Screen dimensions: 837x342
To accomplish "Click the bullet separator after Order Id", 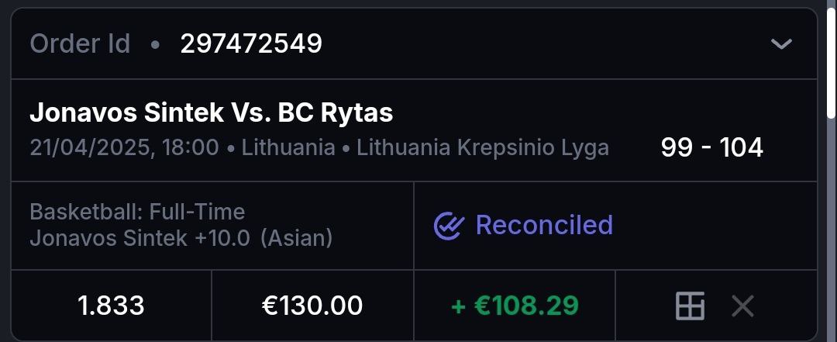I will (155, 45).
